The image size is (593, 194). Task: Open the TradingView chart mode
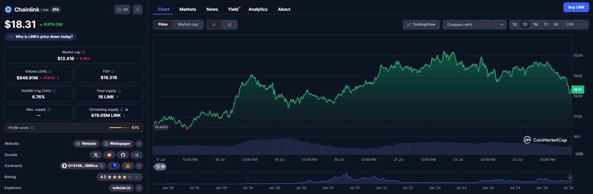(421, 24)
